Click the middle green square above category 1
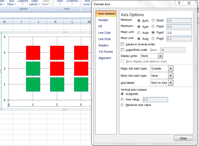The image size is (199, 146). point(33,69)
